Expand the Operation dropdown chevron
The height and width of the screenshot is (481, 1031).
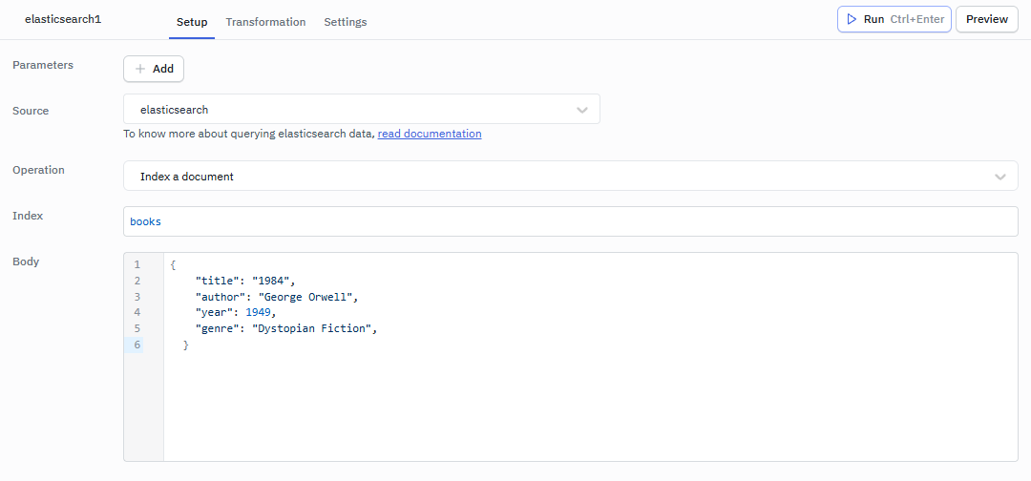coord(999,177)
